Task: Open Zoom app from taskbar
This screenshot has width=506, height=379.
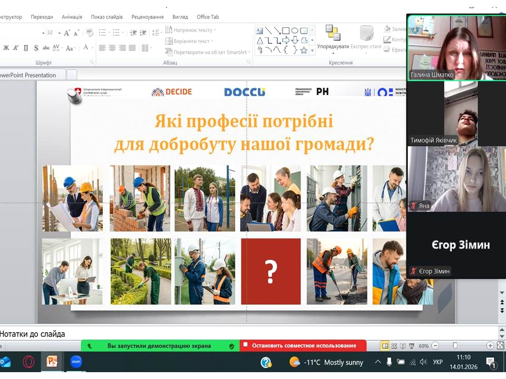Action: pos(76,362)
